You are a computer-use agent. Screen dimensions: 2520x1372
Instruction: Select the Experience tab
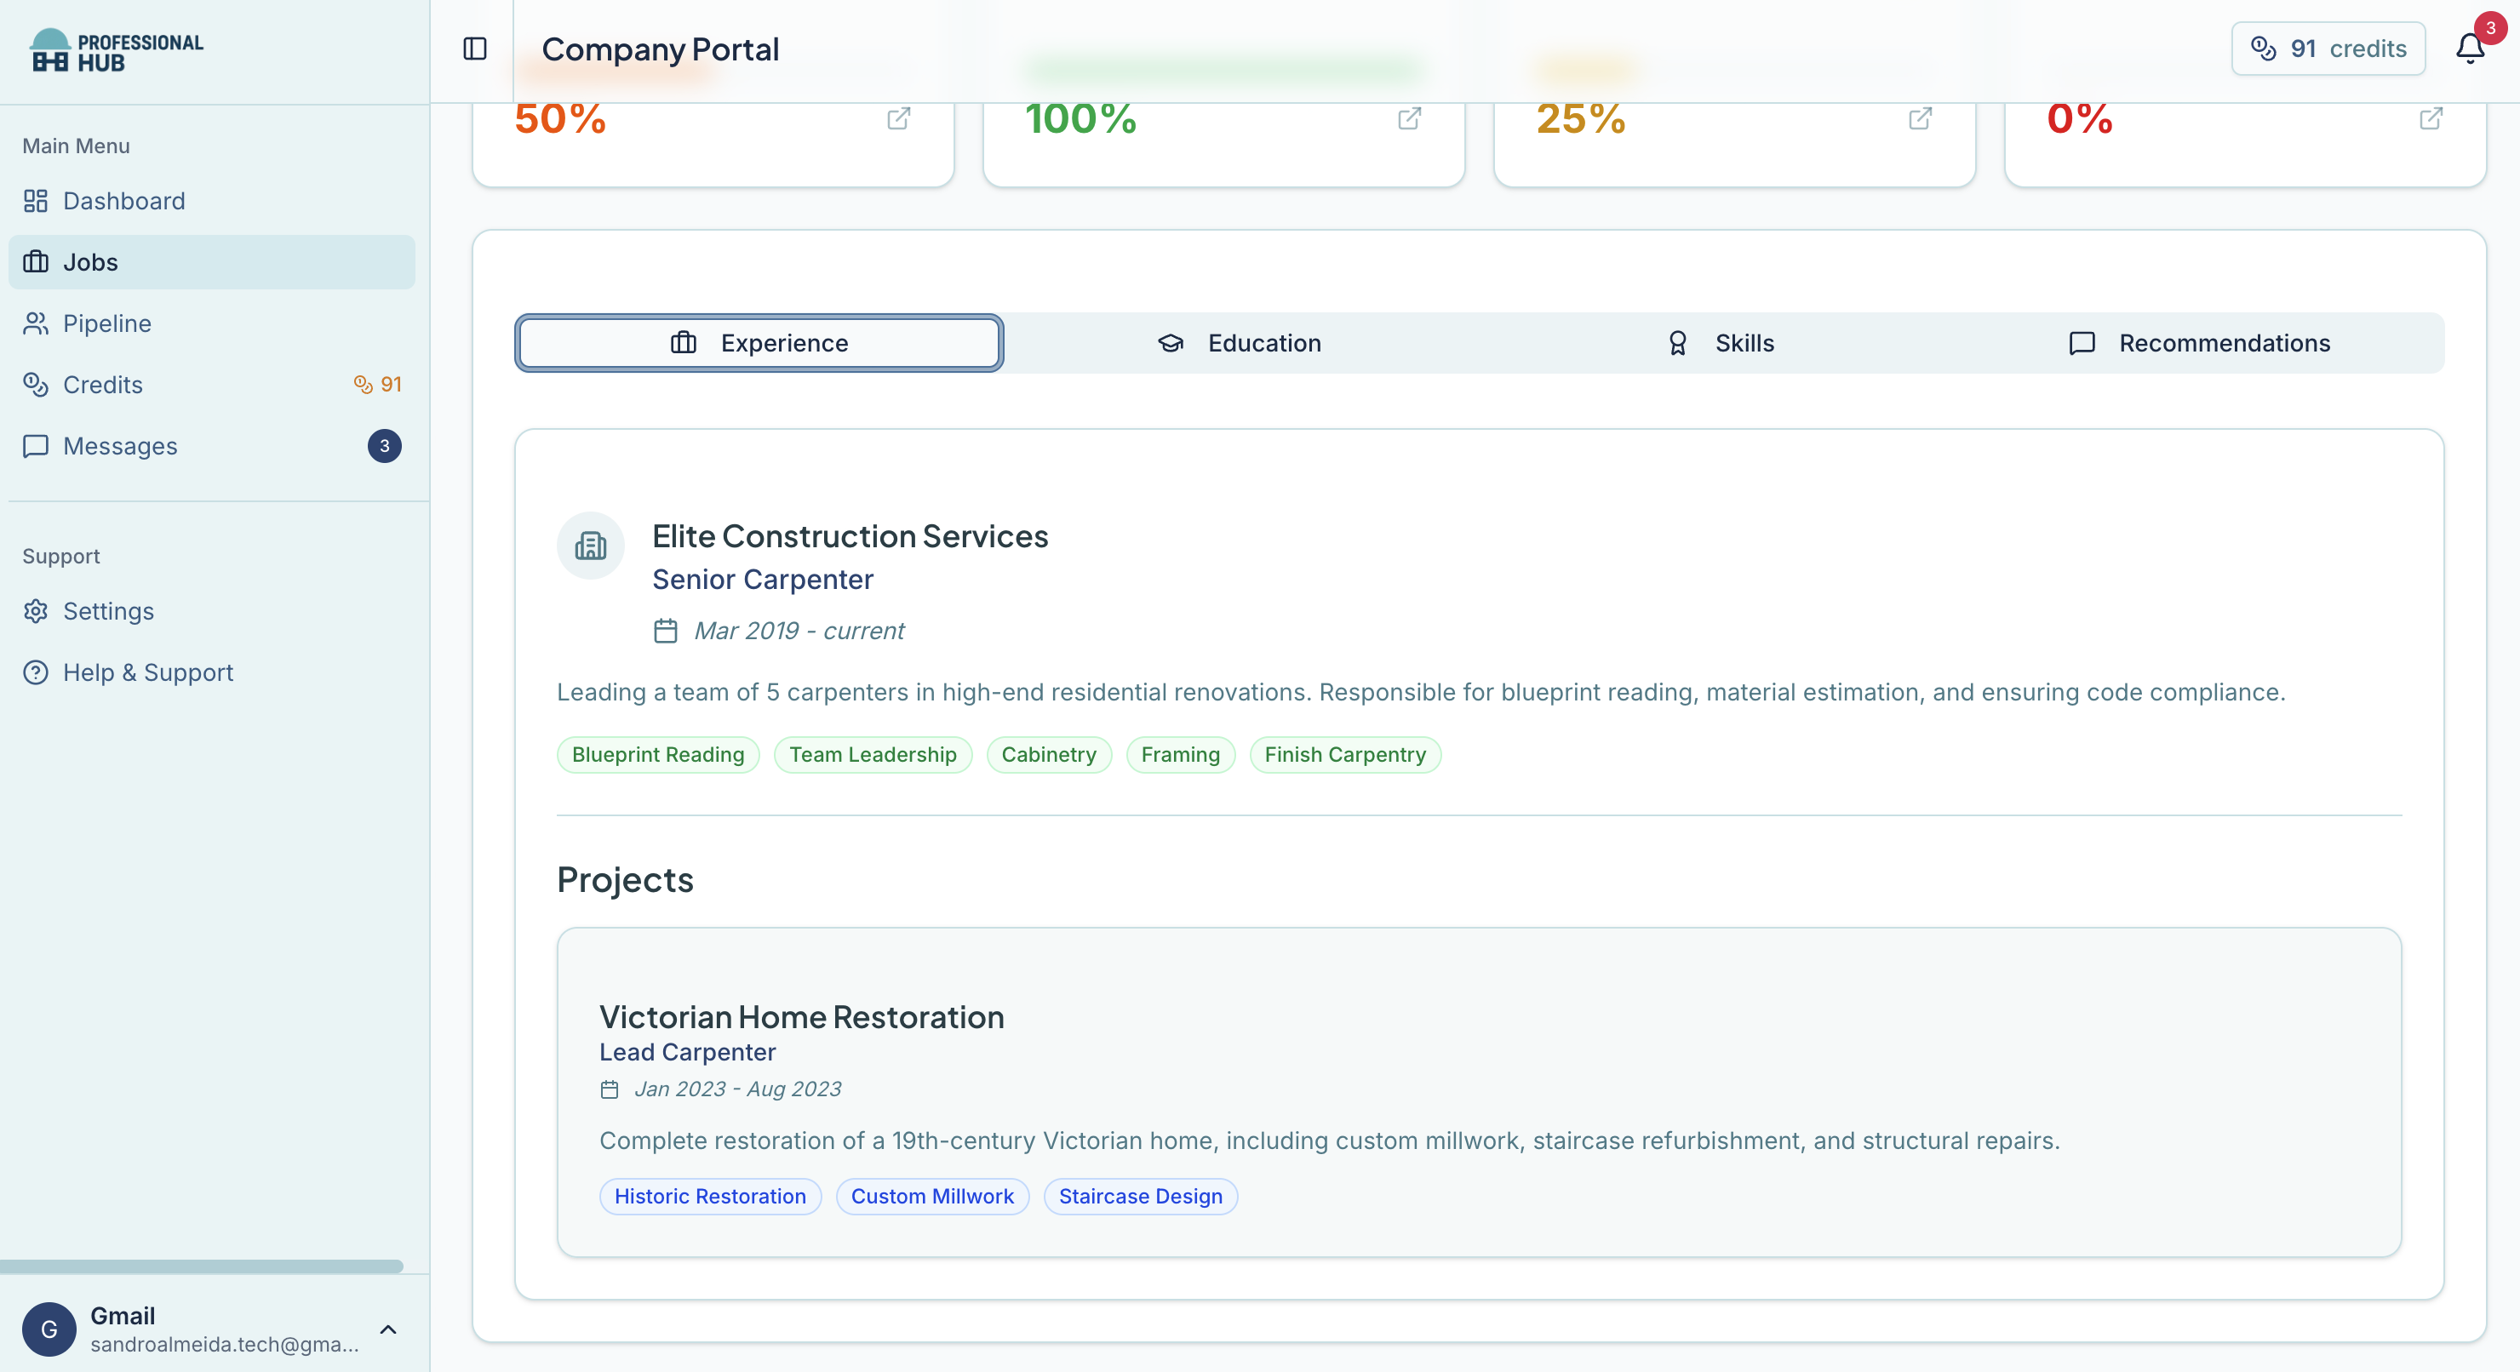759,343
